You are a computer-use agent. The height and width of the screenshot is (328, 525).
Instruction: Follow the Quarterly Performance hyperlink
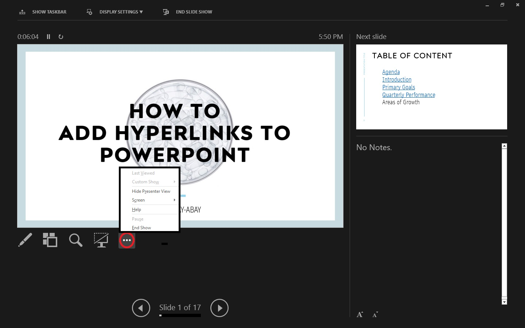tap(409, 95)
